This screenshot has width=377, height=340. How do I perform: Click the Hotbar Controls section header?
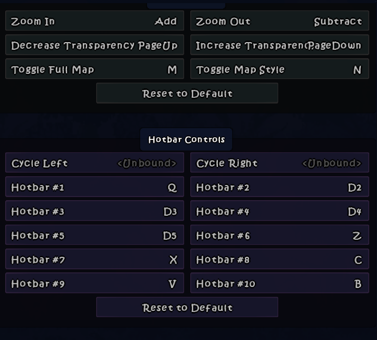pyautogui.click(x=186, y=139)
